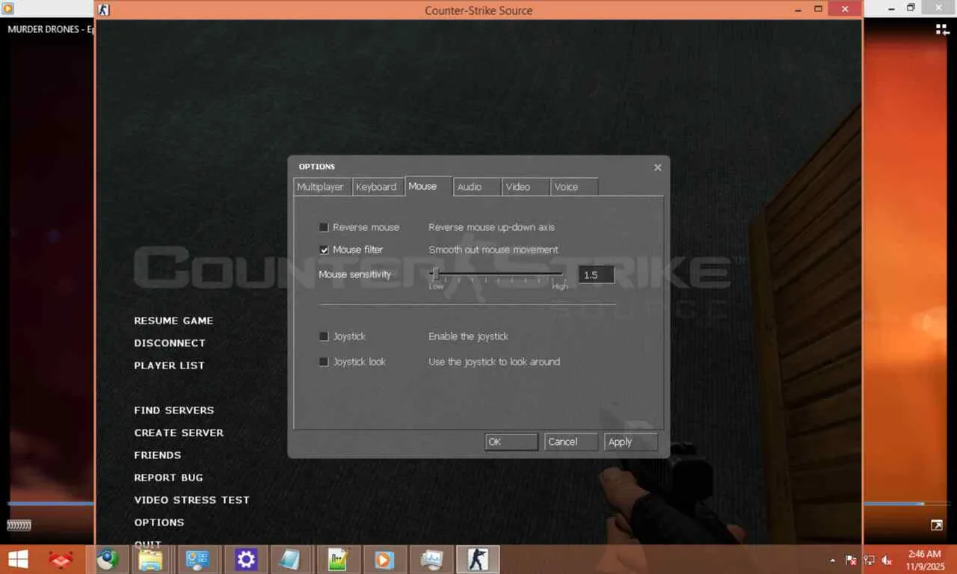Close the Options dialog with the X

click(658, 167)
